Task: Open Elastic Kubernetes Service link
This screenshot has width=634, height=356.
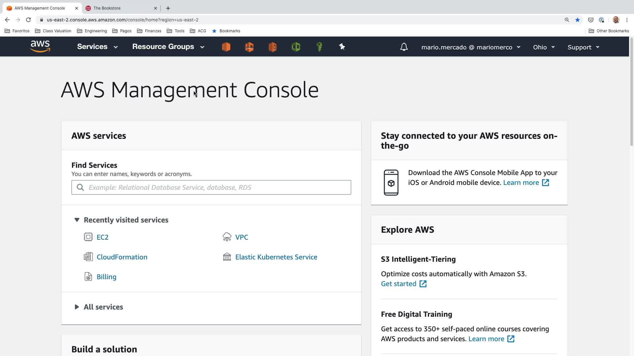Action: point(276,257)
